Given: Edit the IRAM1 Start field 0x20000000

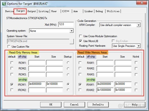Looking at the screenshot, I should (x=105, y=84).
